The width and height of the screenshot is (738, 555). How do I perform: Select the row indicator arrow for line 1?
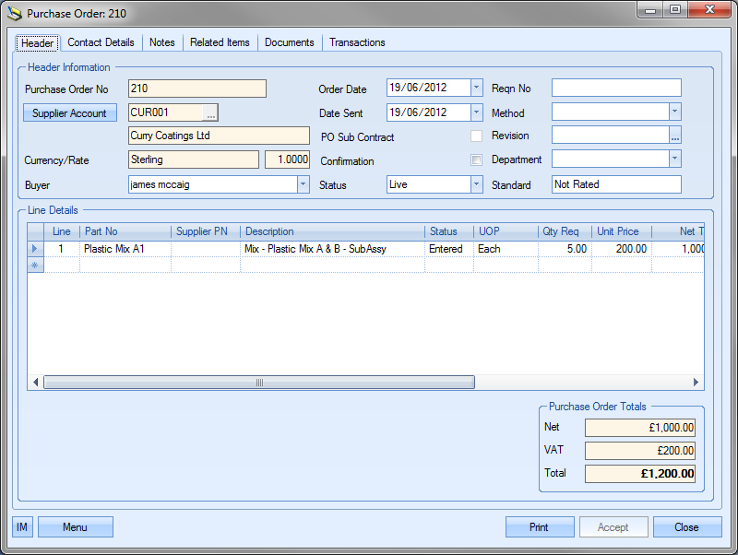click(x=36, y=249)
